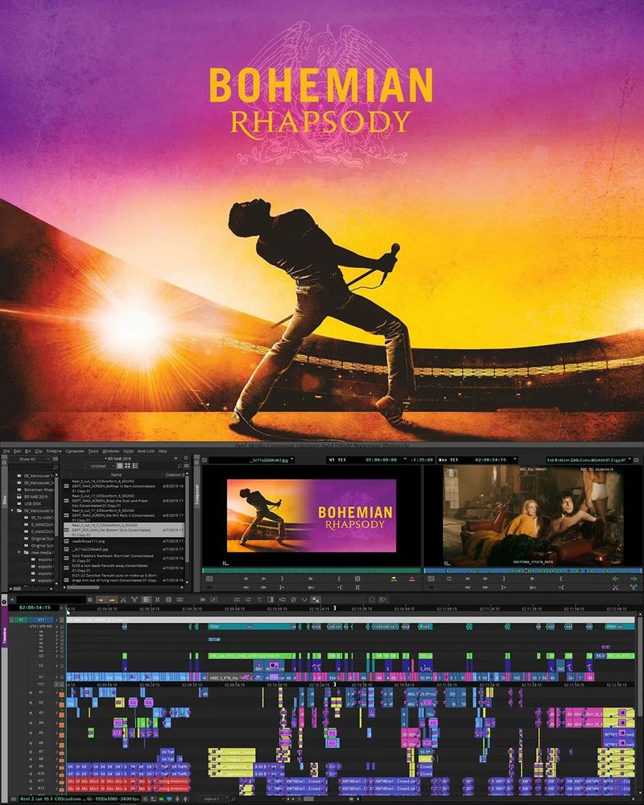Click red Overwrite button under source monitor
Viewport: 644px width, 805px height.
point(411,579)
